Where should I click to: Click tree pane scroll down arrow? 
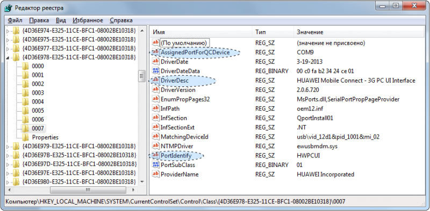point(142,181)
